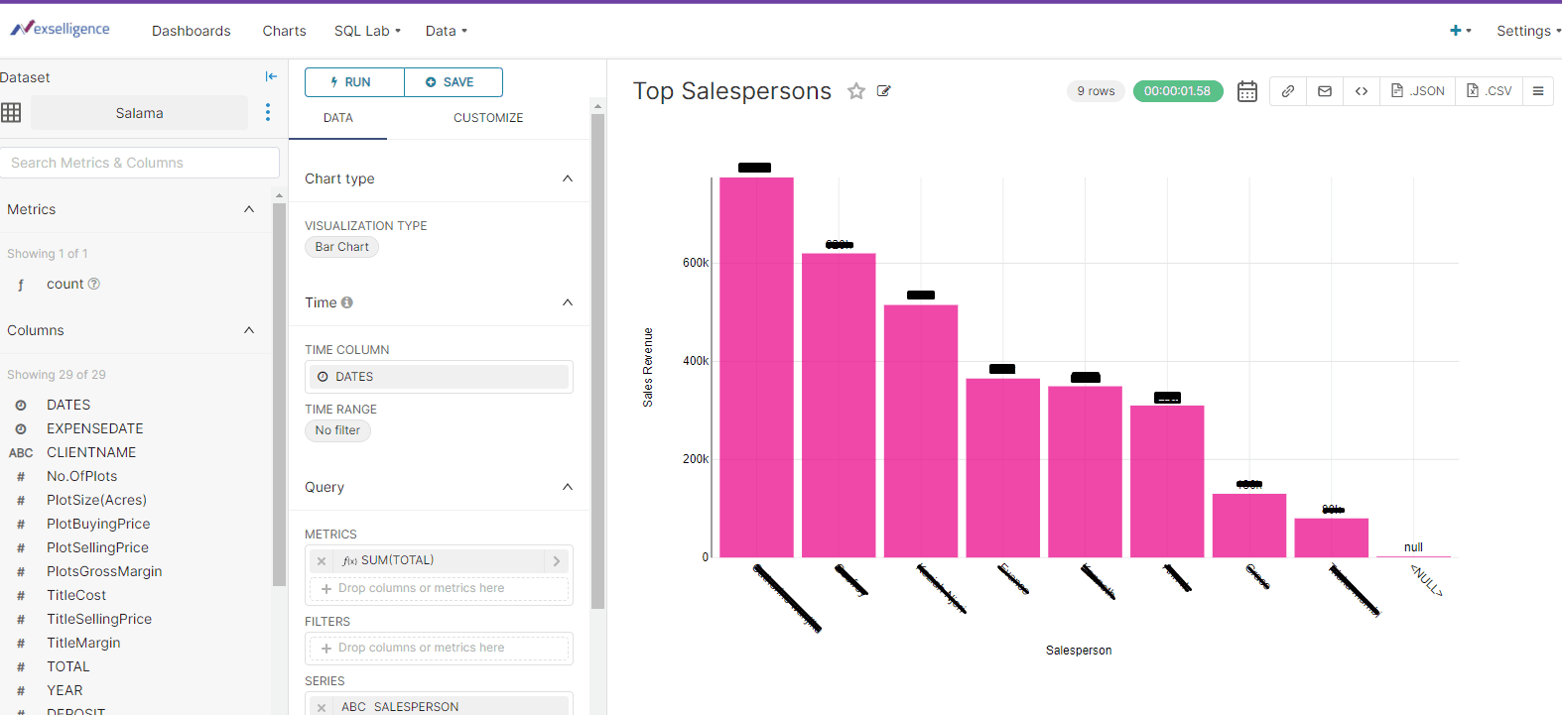The image size is (1562, 715).
Task: Focus the Search Metrics & Columns field
Action: click(140, 163)
